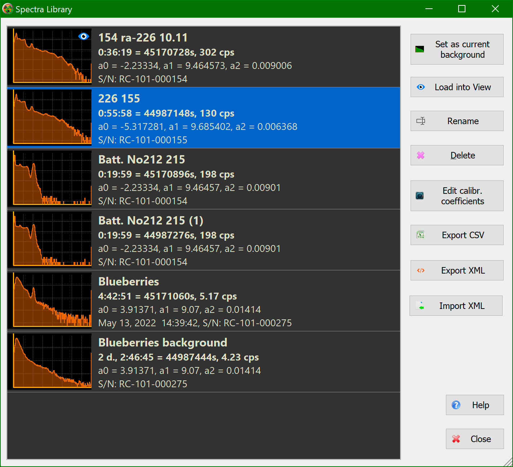Click the Rename button label
This screenshot has height=467, width=513.
463,121
